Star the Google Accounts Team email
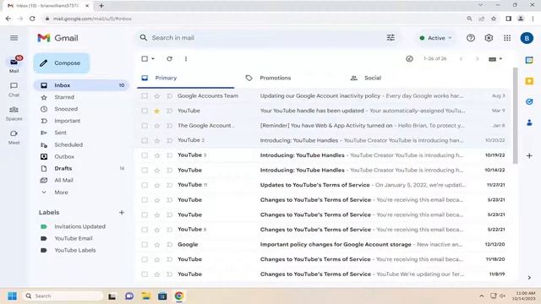This screenshot has width=541, height=304. (x=157, y=96)
